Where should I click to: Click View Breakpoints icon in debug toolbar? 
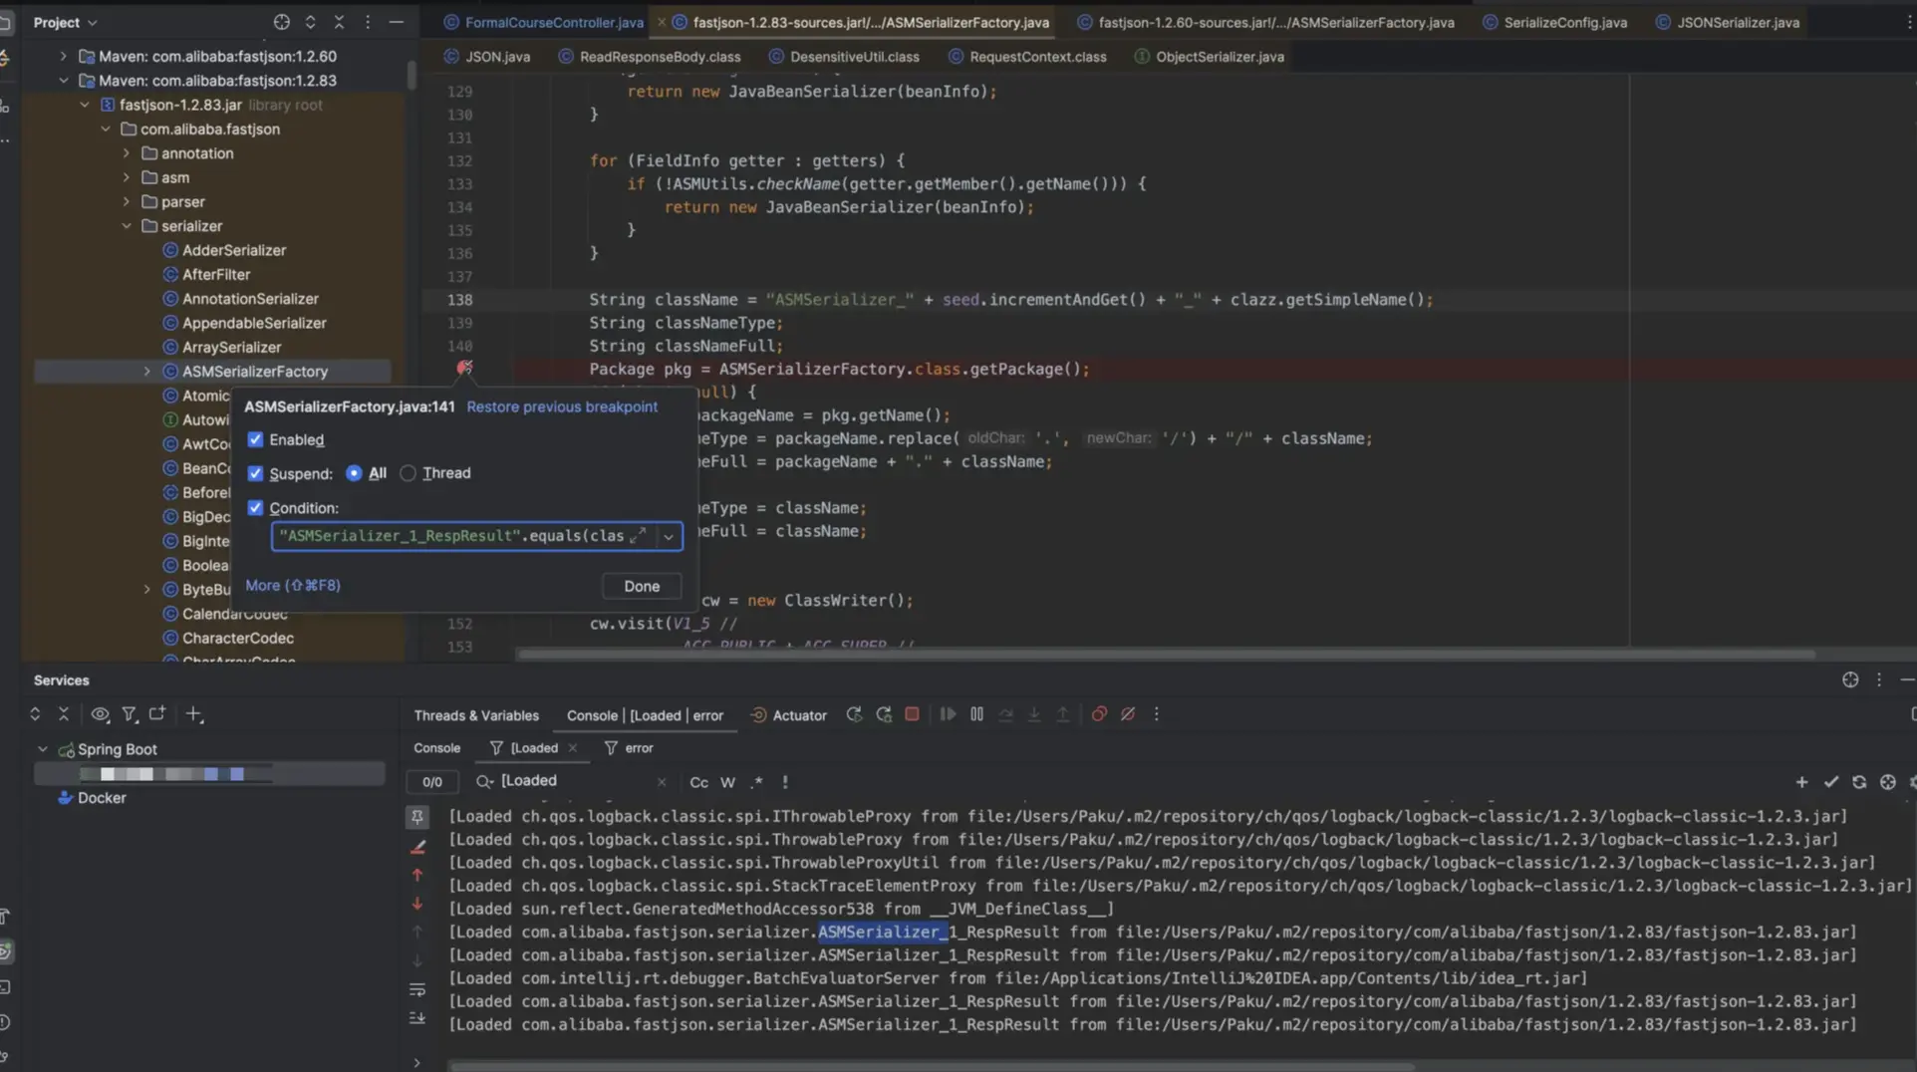pos(1099,714)
